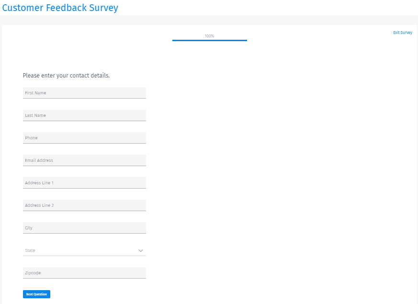This screenshot has width=418, height=304.
Task: Click the blue survey progress bar
Action: [x=210, y=40]
